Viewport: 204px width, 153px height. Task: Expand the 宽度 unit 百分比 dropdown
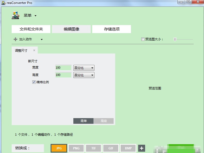(x=84, y=68)
